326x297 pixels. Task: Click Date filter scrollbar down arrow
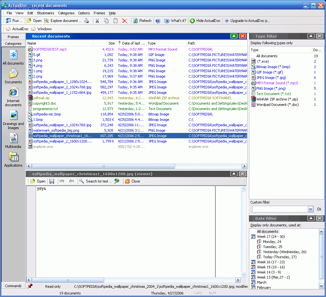pyautogui.click(x=322, y=286)
